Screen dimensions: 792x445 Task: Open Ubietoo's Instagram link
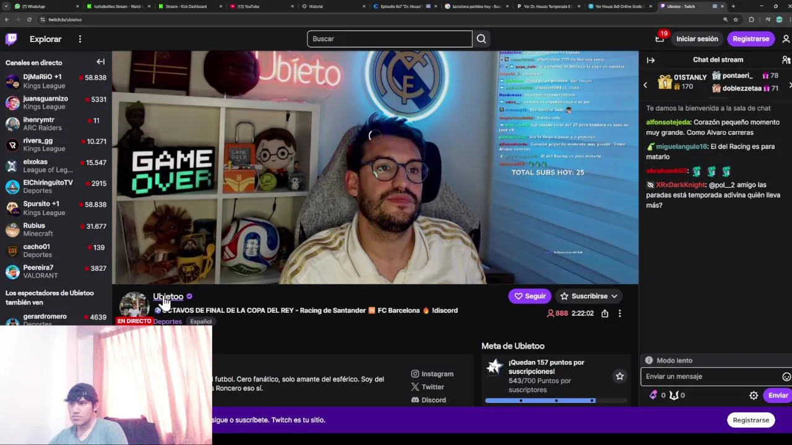(432, 374)
